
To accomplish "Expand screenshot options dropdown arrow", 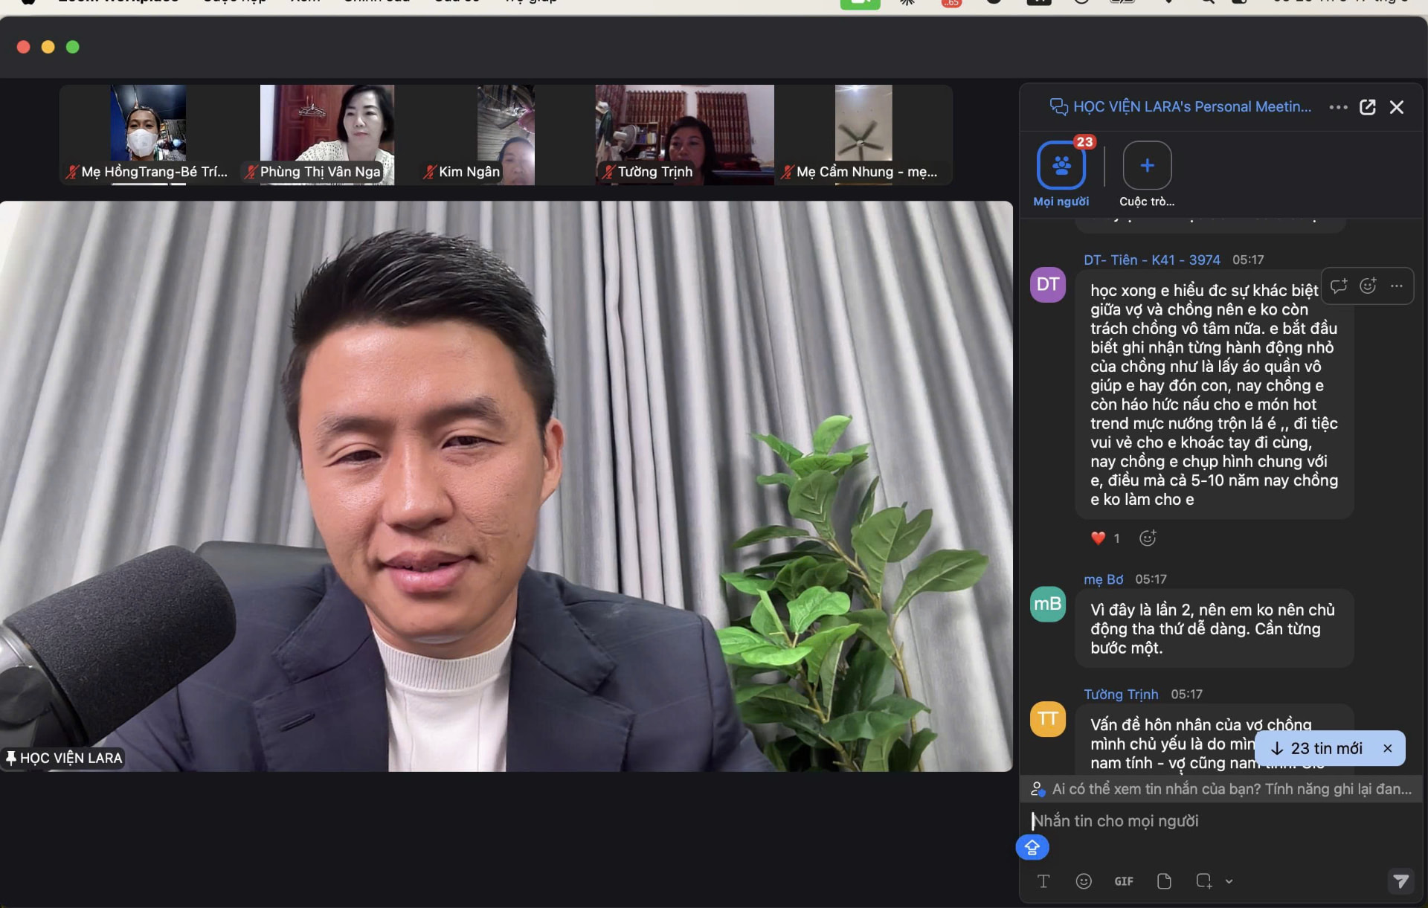I will [1229, 881].
